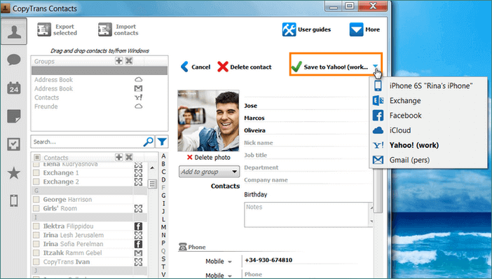Check the Exchange 2 contact box

[36, 182]
